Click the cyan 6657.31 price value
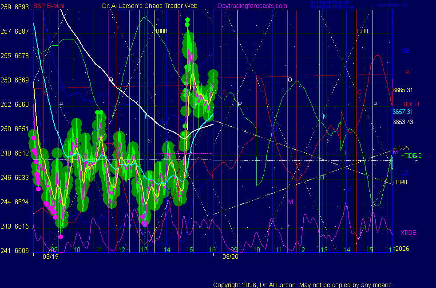436x288 pixels. [402, 112]
